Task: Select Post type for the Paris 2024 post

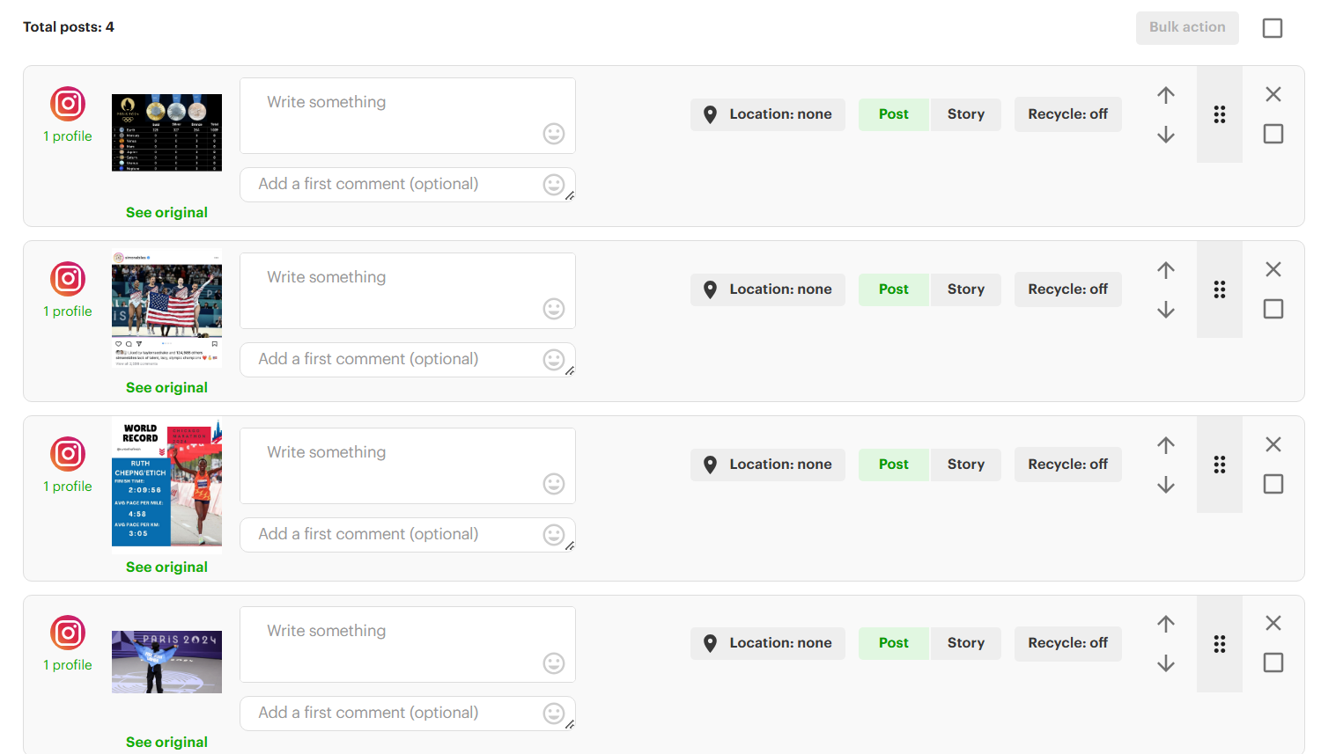Action: click(x=894, y=643)
